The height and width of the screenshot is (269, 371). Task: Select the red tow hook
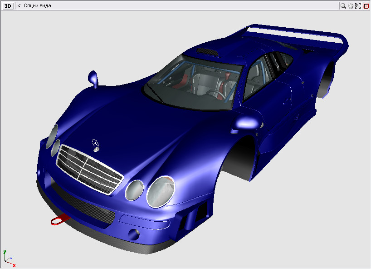(59, 219)
